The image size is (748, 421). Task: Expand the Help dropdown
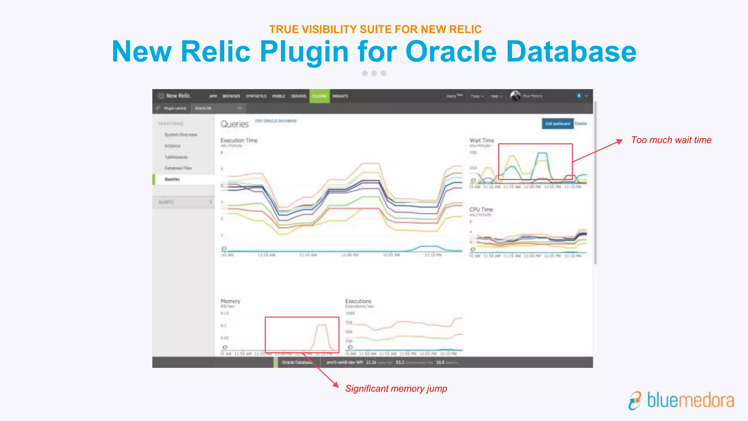pyautogui.click(x=497, y=96)
